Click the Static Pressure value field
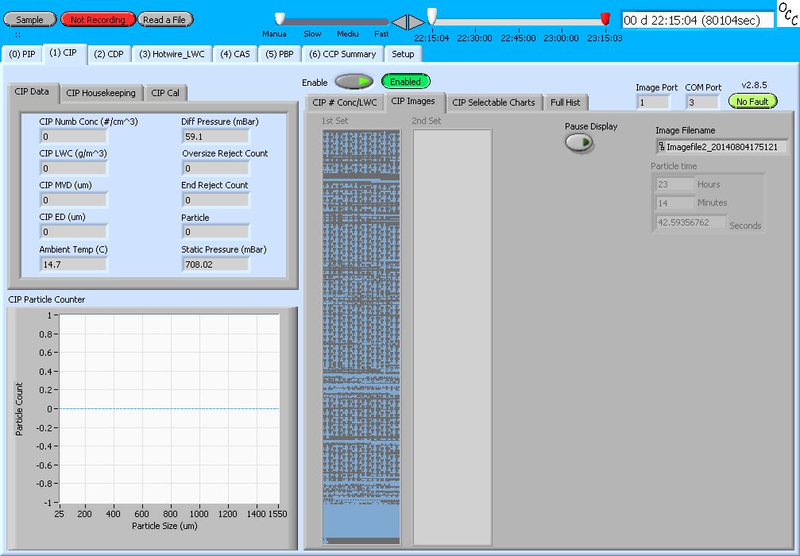800x556 pixels. pos(216,264)
